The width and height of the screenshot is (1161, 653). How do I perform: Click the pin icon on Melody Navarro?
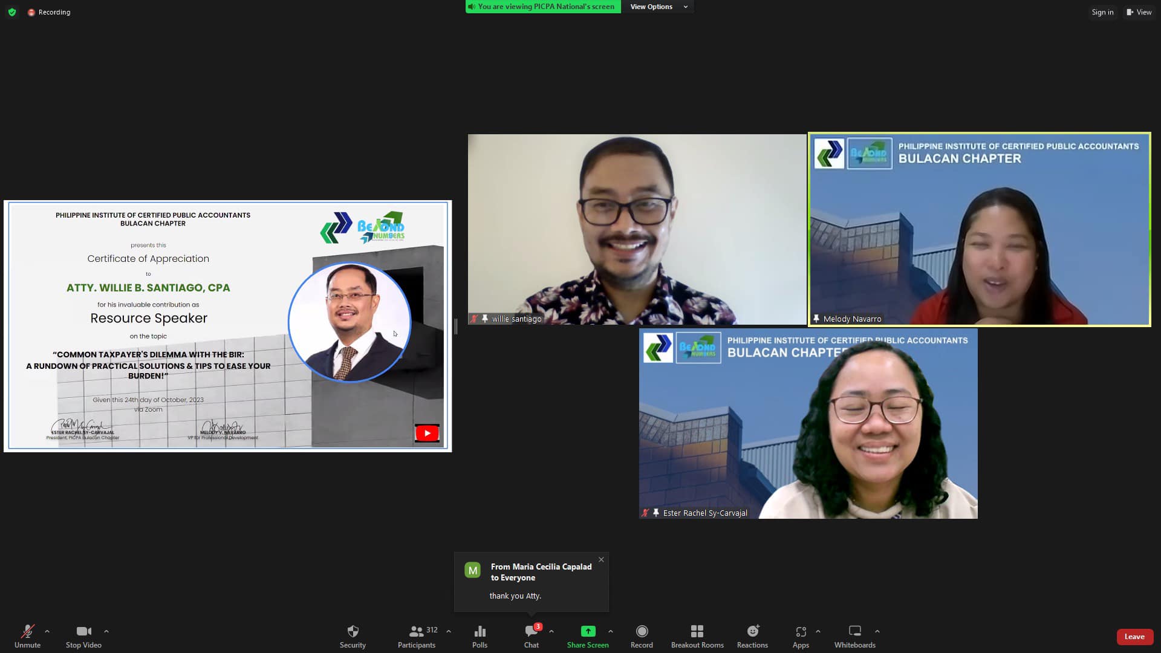click(816, 319)
